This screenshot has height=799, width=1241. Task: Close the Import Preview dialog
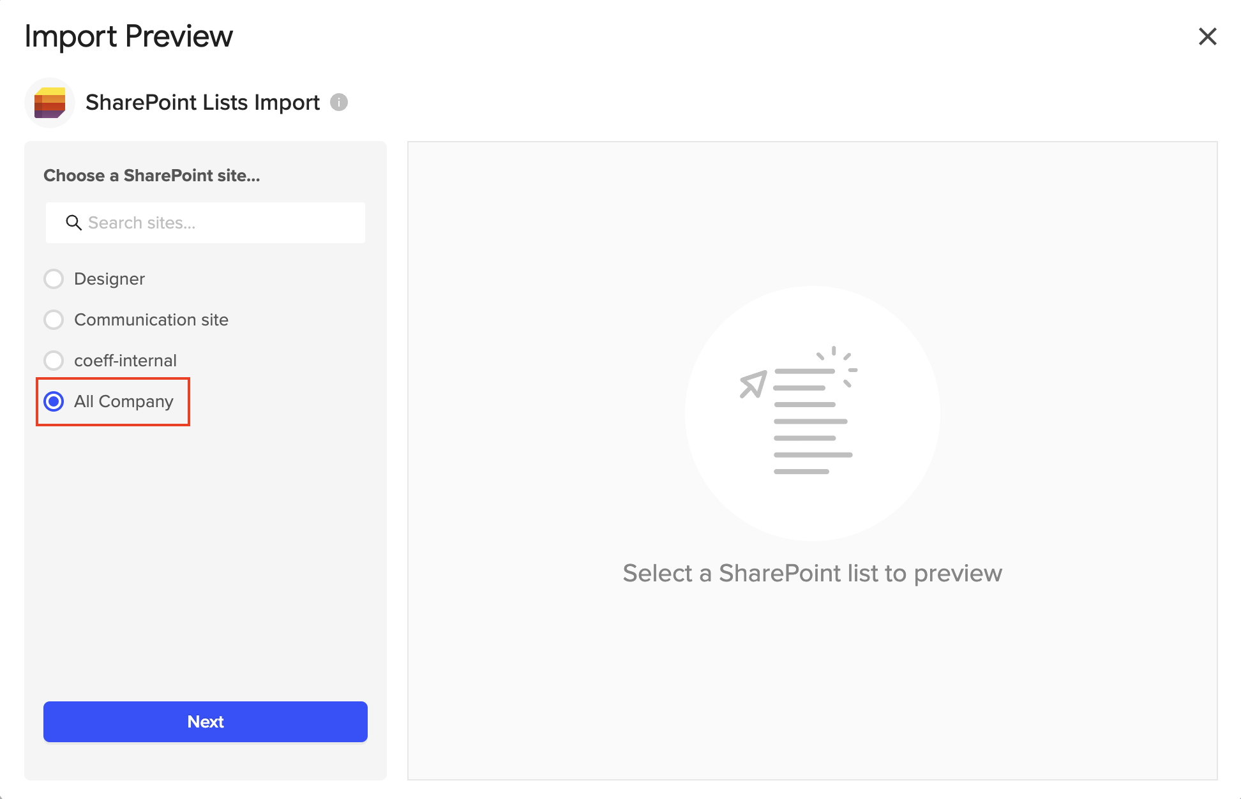point(1207,36)
